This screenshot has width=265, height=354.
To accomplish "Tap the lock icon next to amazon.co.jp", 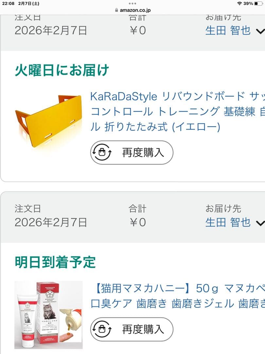I will pyautogui.click(x=116, y=10).
